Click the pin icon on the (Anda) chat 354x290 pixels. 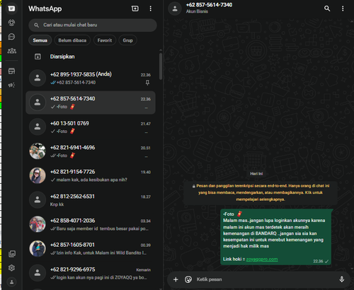(147, 83)
